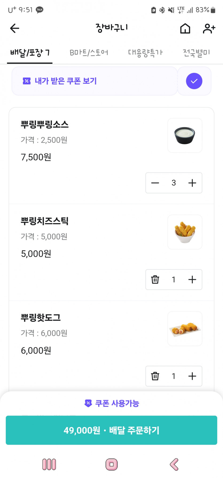Tap the 뿌링핫도그 product thumbnail
Image resolution: width=223 pixels, height=478 pixels.
185,329
